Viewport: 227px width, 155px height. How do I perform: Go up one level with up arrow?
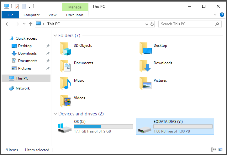pyautogui.click(x=30, y=24)
